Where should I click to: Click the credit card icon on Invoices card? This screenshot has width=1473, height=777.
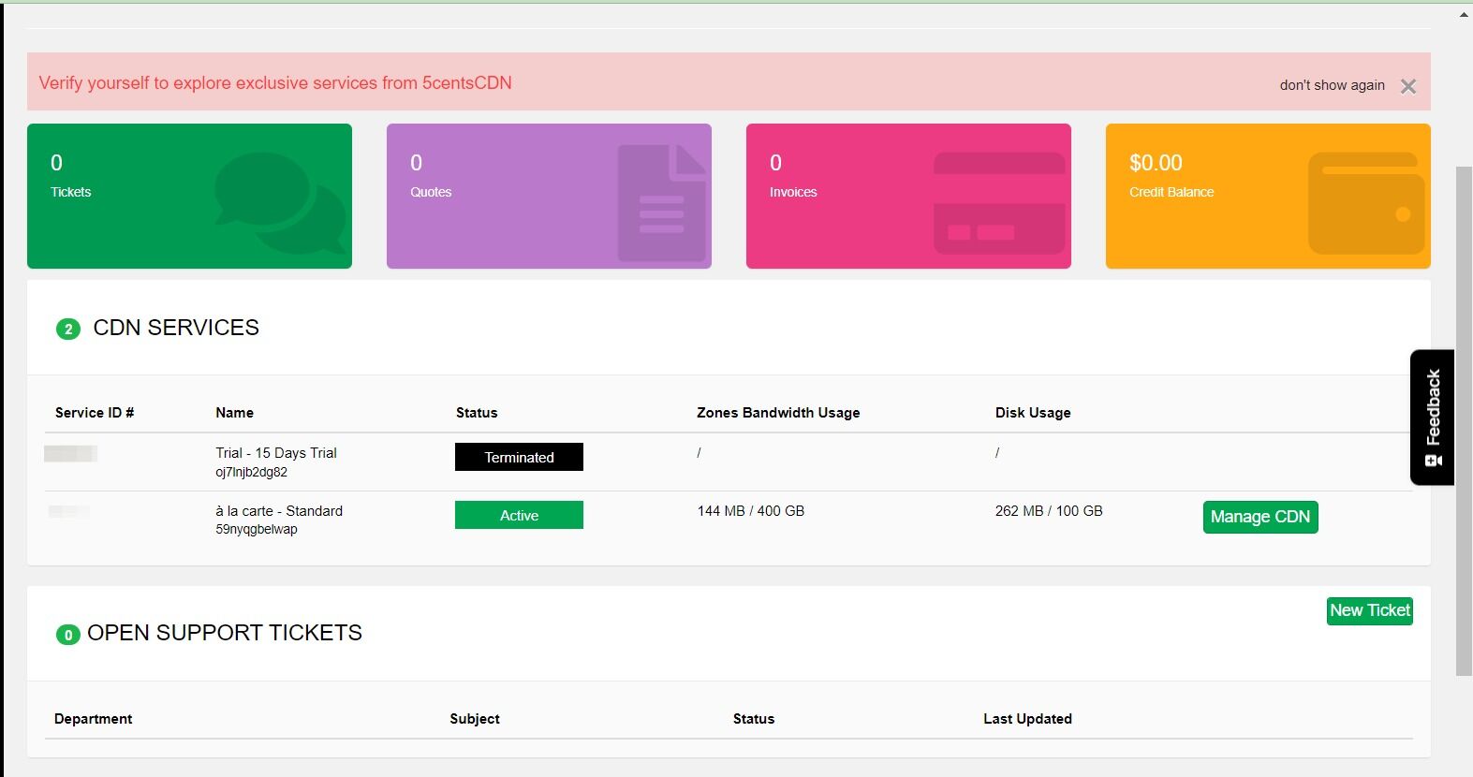click(x=999, y=203)
